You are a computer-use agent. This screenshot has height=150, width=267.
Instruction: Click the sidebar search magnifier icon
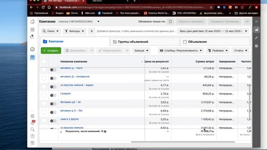33,130
